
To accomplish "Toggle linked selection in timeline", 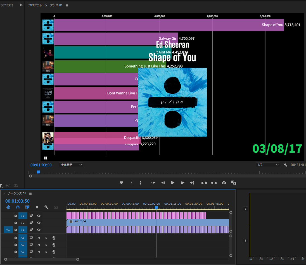I will click(x=27, y=207).
